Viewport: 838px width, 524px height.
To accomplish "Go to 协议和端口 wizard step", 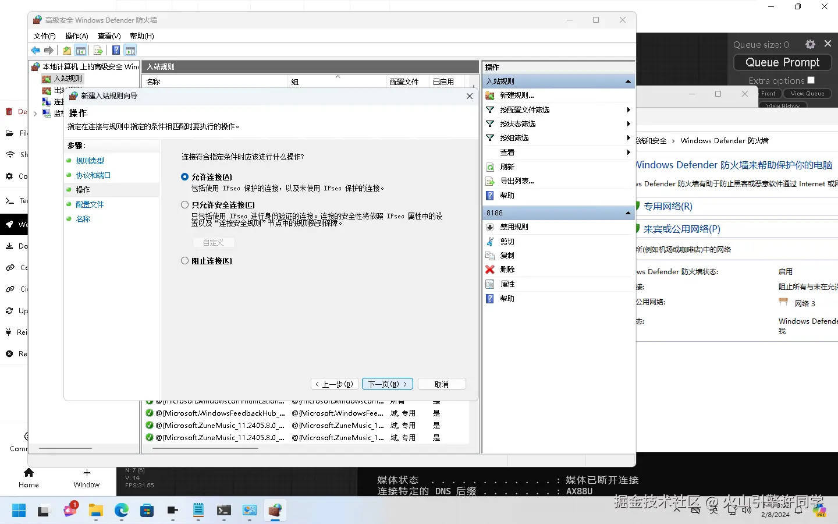I will [x=93, y=175].
